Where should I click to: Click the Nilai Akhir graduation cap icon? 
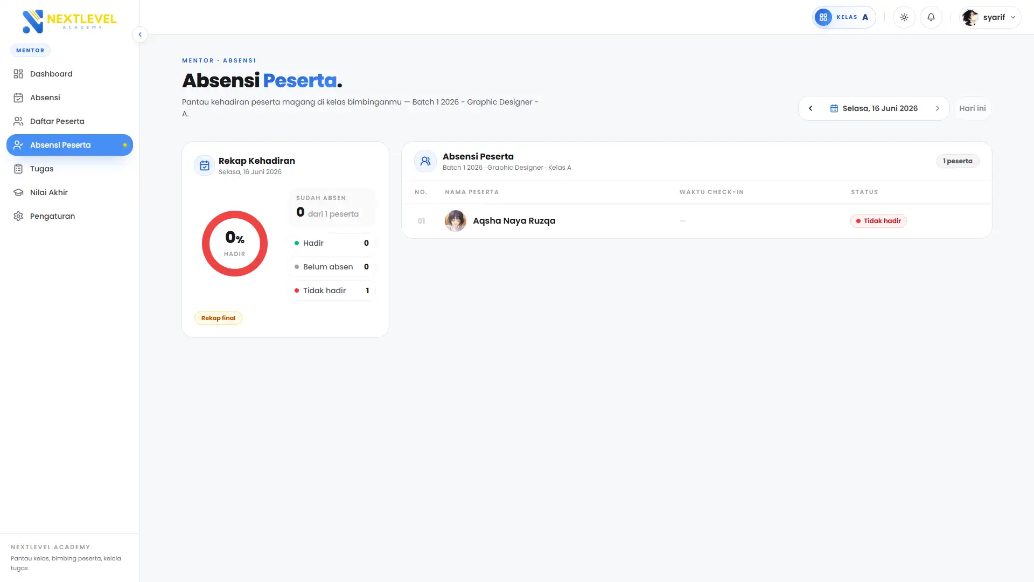click(18, 192)
